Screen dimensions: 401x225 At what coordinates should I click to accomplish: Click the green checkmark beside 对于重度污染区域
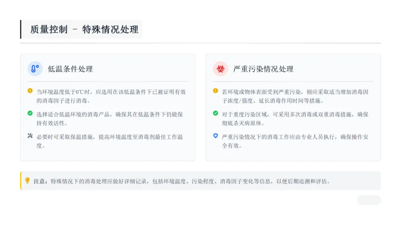pyautogui.click(x=216, y=113)
